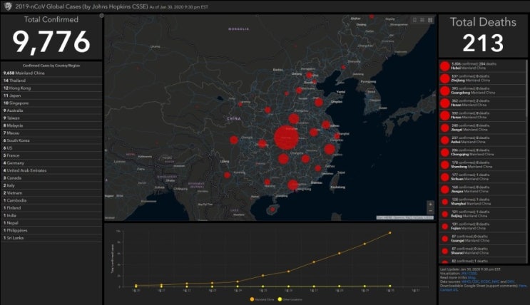
Task: Toggle Other Locations series in chart legend
Action: (290, 299)
